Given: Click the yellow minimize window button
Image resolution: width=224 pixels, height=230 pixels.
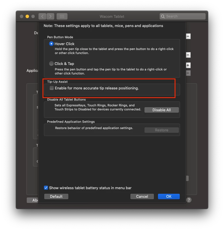Looking at the screenshot, I should (27, 16).
